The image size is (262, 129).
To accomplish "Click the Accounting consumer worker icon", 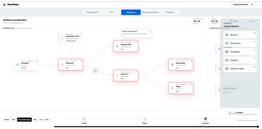I will point(172,64).
